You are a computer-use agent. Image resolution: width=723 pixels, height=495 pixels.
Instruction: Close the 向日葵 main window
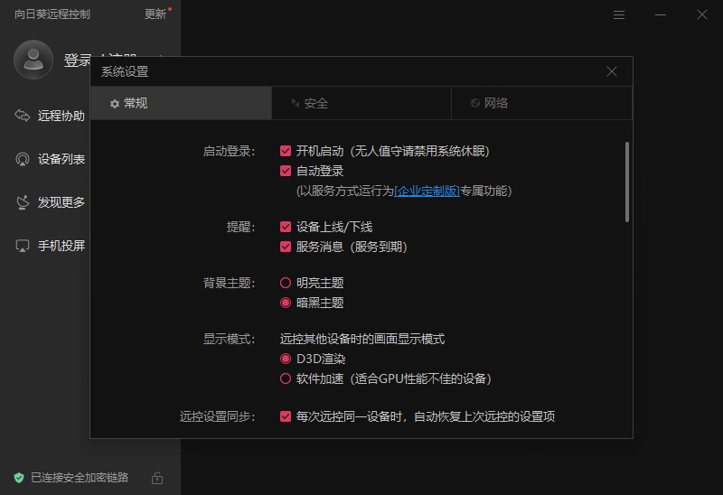(702, 15)
